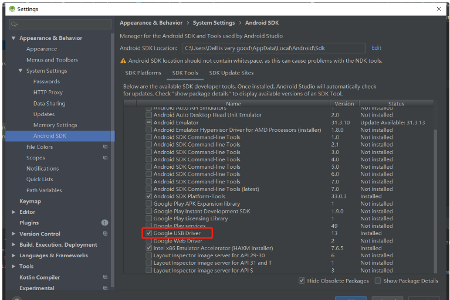The image size is (450, 300).
Task: Click Appearance & Behavior breadcrumb
Action: tap(151, 23)
